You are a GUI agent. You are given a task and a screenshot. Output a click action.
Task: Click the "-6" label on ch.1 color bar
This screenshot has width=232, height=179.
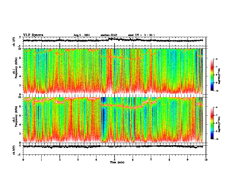[x=216, y=59]
